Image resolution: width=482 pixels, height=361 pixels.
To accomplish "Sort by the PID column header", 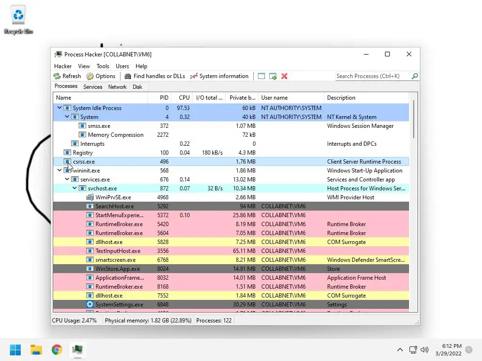I will (x=160, y=98).
